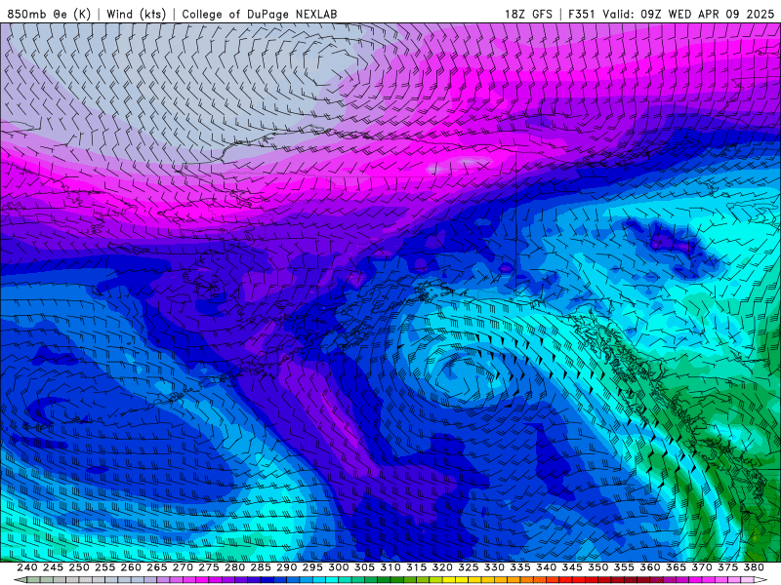
Task: Click the 325 value on the color scale
Action: (x=469, y=567)
